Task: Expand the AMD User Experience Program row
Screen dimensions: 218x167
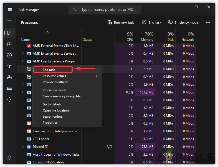Action: 23,61
